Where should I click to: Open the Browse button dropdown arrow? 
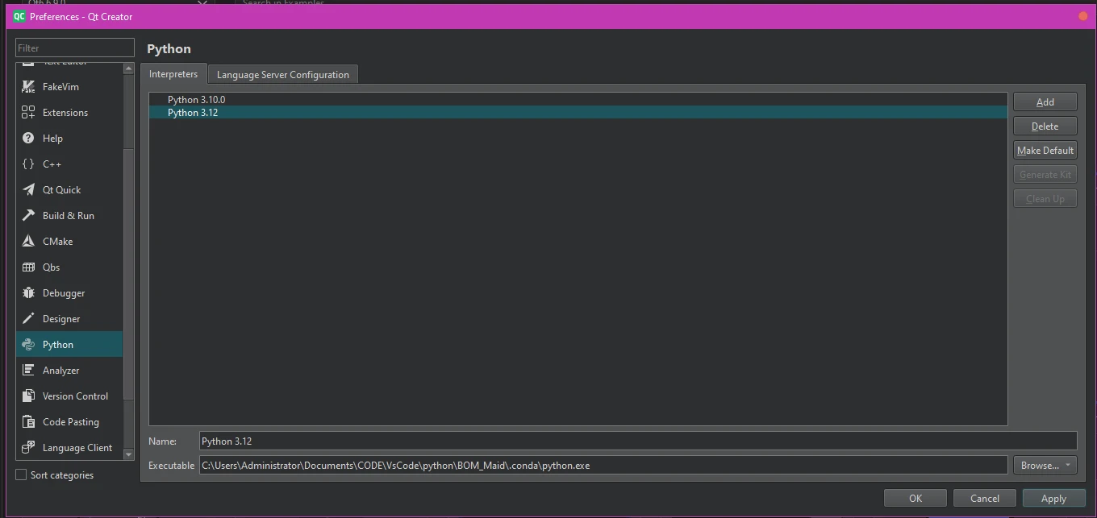pyautogui.click(x=1069, y=466)
